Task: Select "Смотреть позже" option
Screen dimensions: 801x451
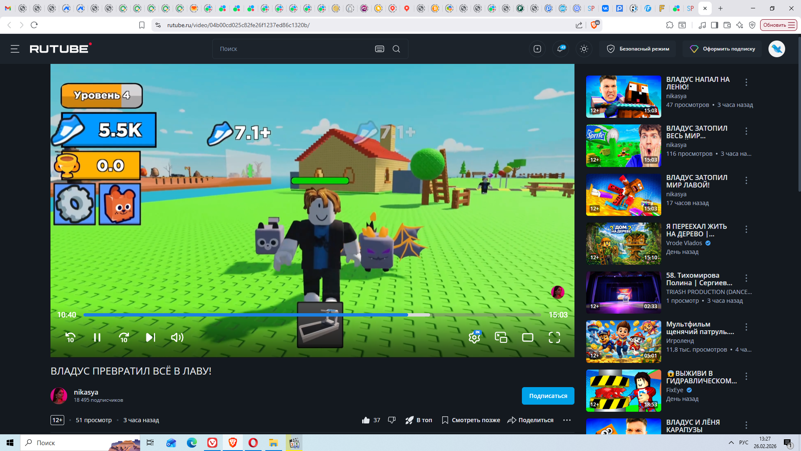Action: 471,420
